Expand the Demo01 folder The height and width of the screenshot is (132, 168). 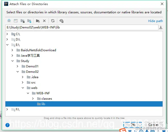coord(18,66)
